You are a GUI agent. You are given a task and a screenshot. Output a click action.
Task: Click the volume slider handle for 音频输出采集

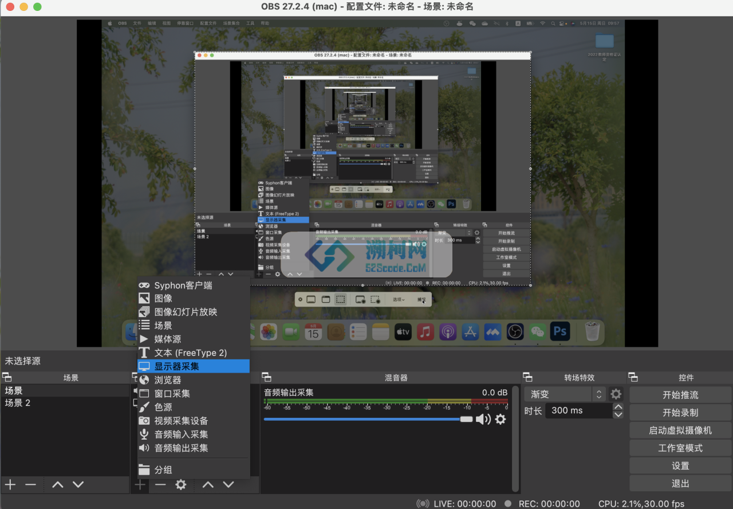(466, 419)
